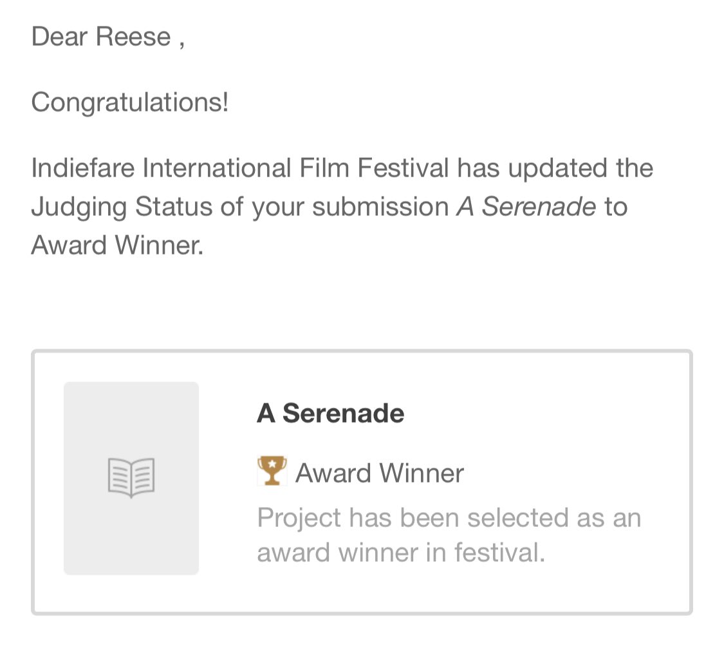This screenshot has height=650, width=724.
Task: Click the words Judging Status in message
Action: click(122, 207)
